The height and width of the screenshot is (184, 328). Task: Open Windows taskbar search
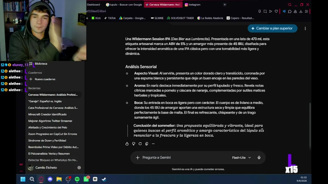pyautogui.click(x=32, y=179)
